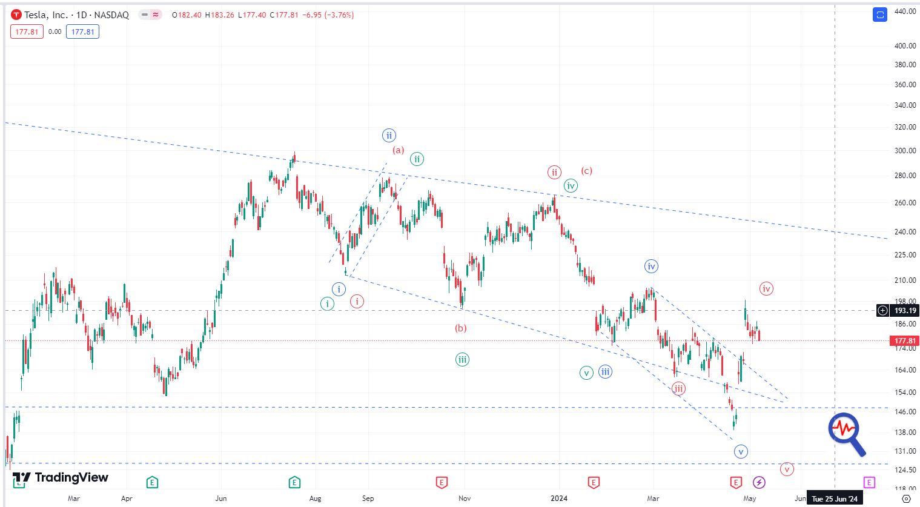Click the May label on time axis

[750, 499]
